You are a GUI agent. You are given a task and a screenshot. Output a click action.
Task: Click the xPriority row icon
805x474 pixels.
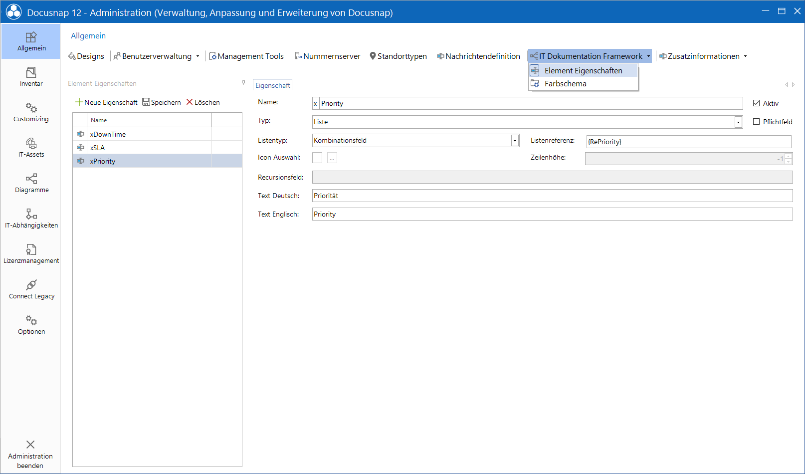tap(80, 161)
